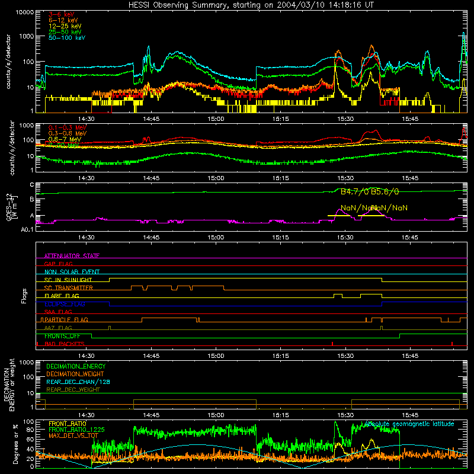Screen dimensions: 474x474
Task: Click the FRONT_RATIO_1225 legend label
Action: tap(76, 430)
